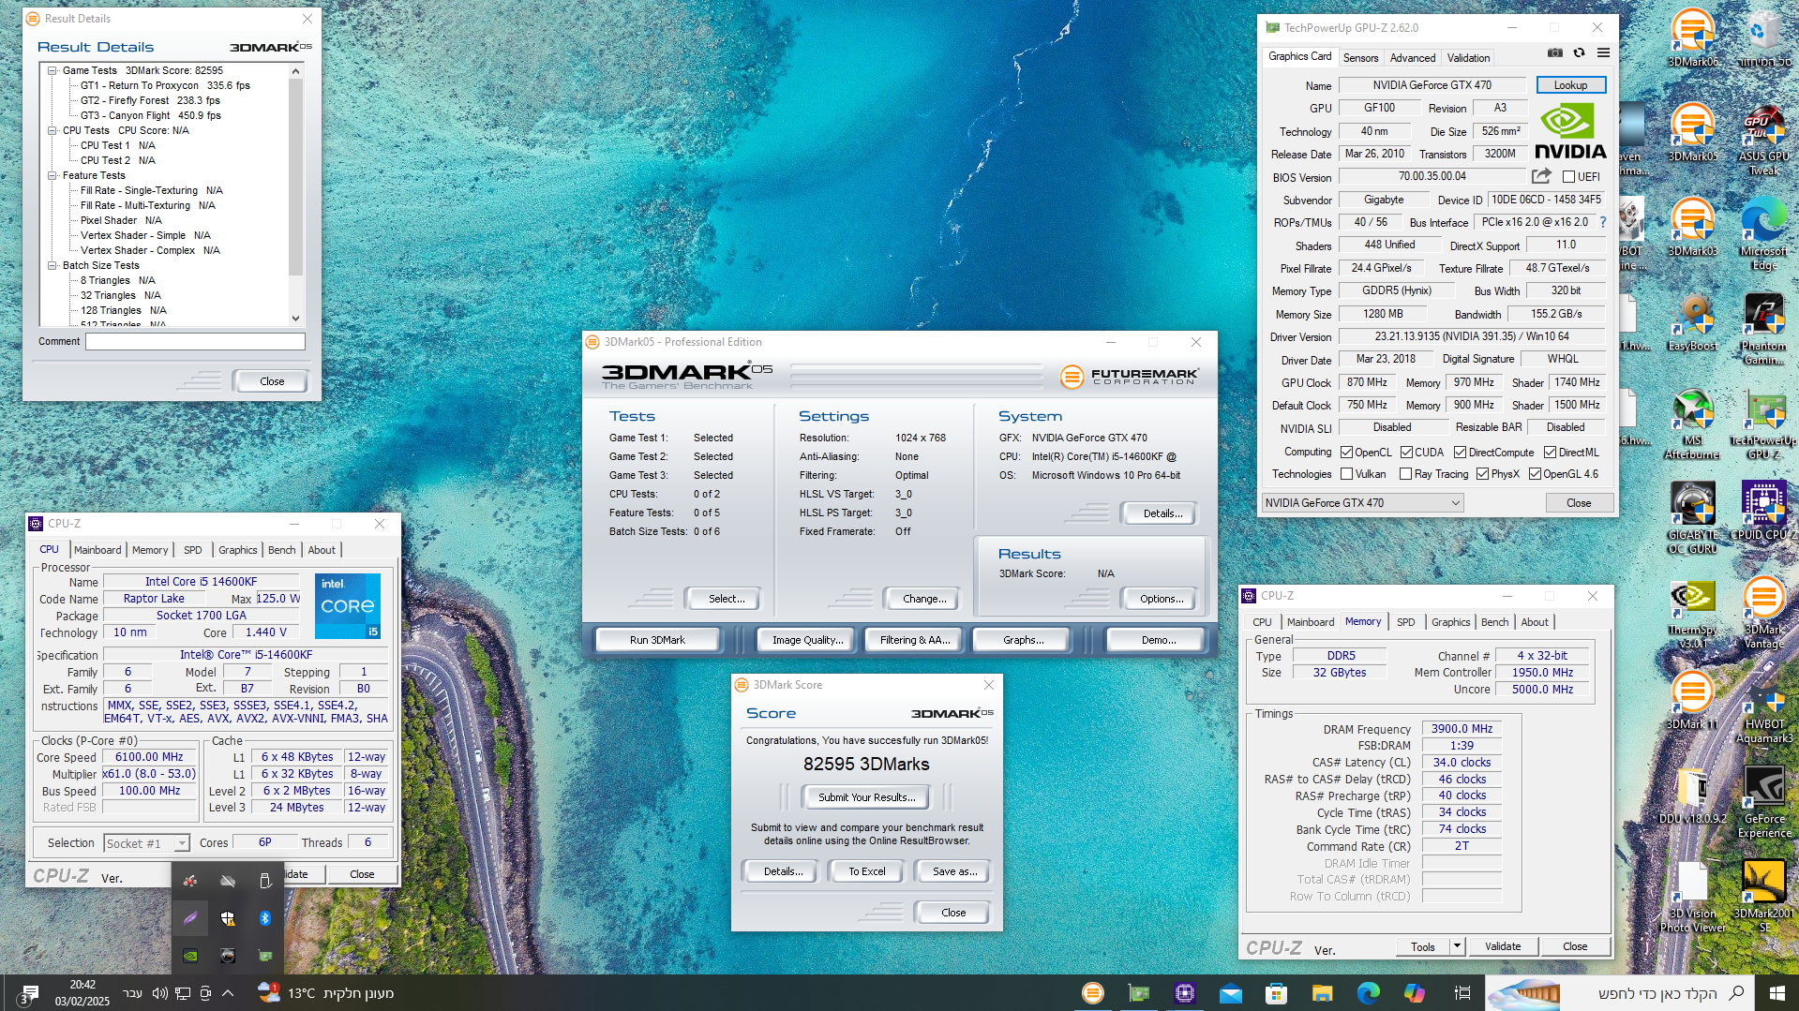1799x1011 pixels.
Task: Open the GPU-Z hamburger menu
Action: [x=1603, y=53]
